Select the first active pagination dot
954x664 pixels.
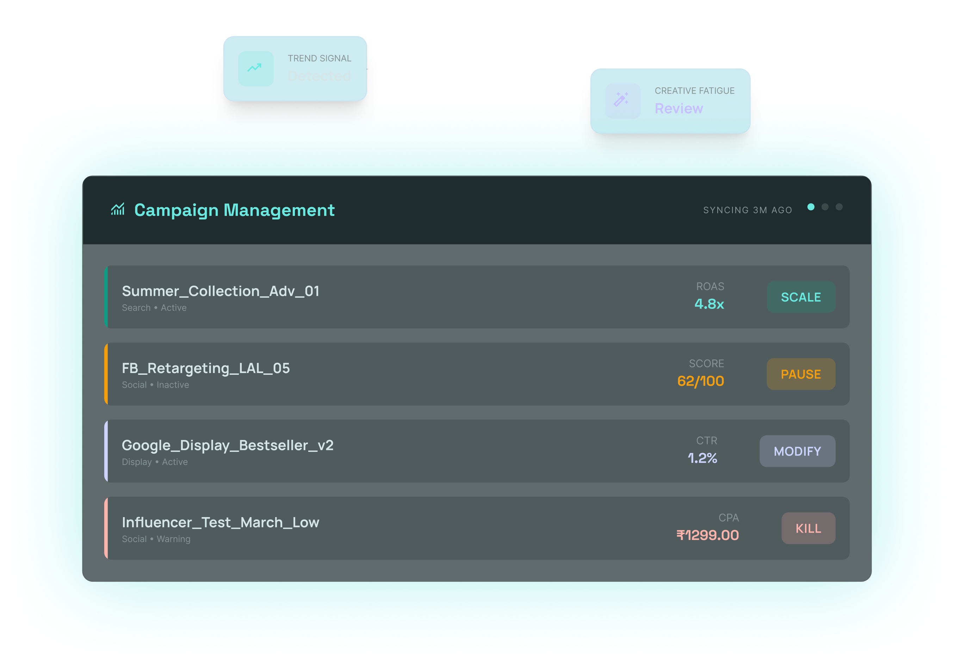tap(811, 207)
